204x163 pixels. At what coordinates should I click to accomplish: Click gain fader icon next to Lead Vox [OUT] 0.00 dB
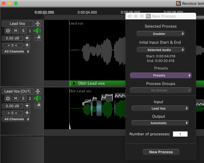[27, 106]
